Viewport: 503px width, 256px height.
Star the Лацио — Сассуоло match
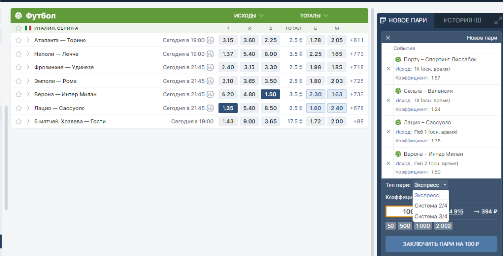pyautogui.click(x=19, y=108)
